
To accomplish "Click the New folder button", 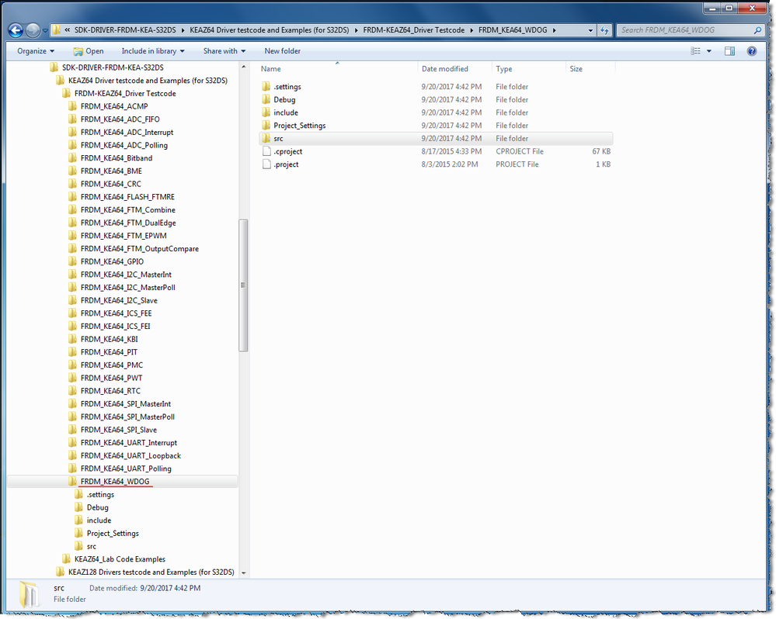I will tap(282, 50).
